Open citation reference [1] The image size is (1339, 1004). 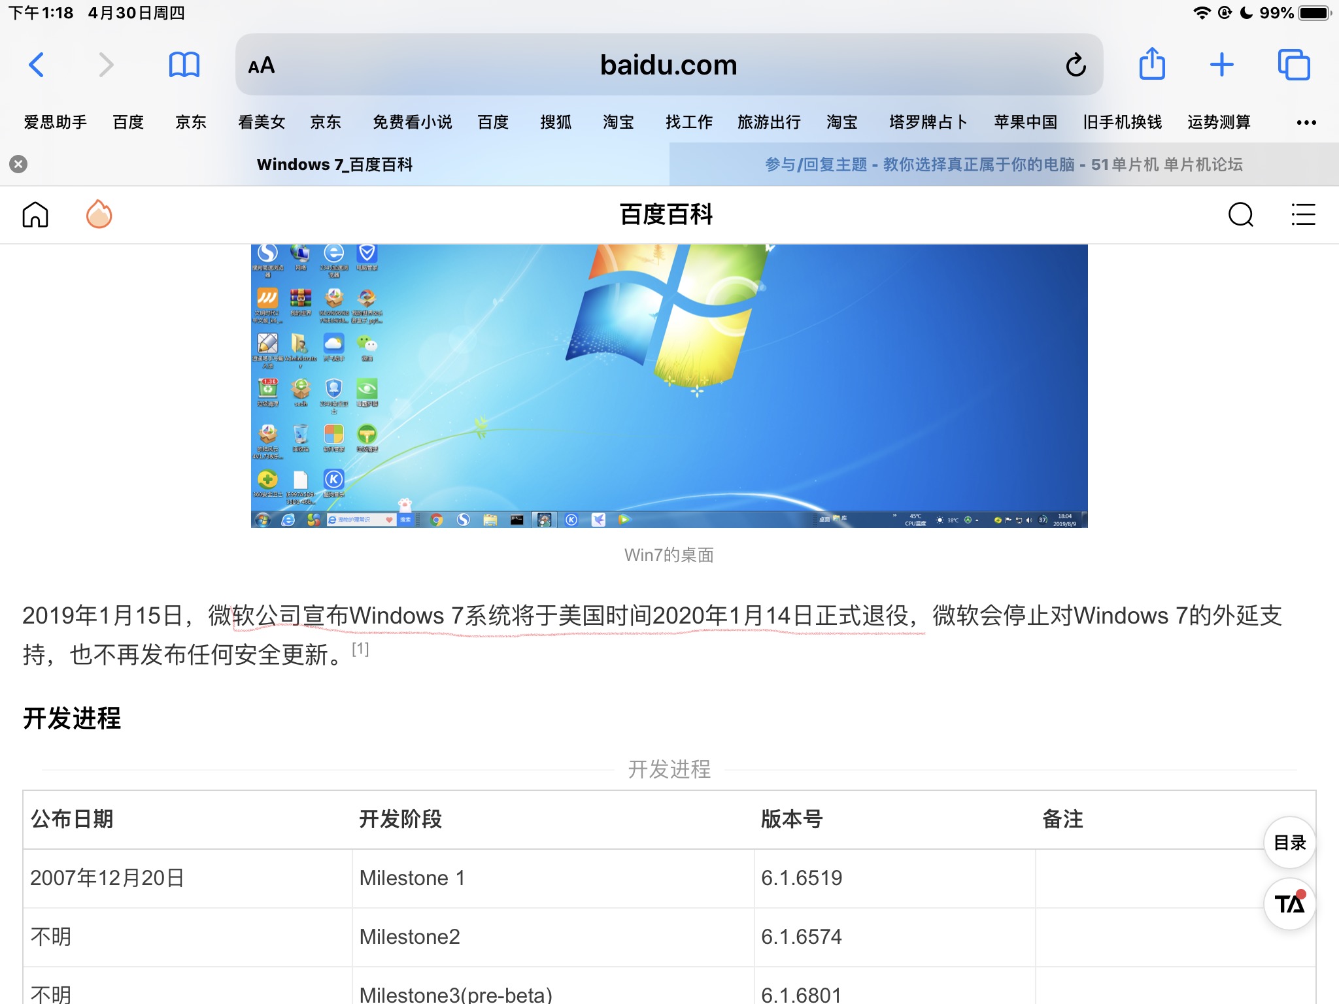point(360,648)
